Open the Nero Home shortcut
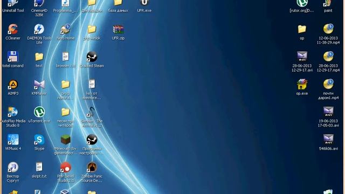The height and width of the screenshot is (194, 345). [65, 29]
